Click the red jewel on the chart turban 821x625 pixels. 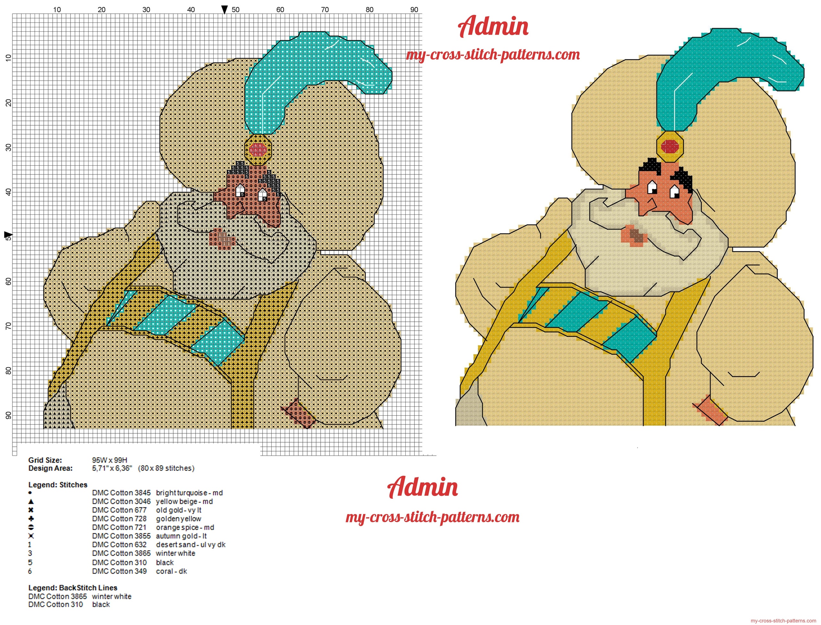pos(258,150)
